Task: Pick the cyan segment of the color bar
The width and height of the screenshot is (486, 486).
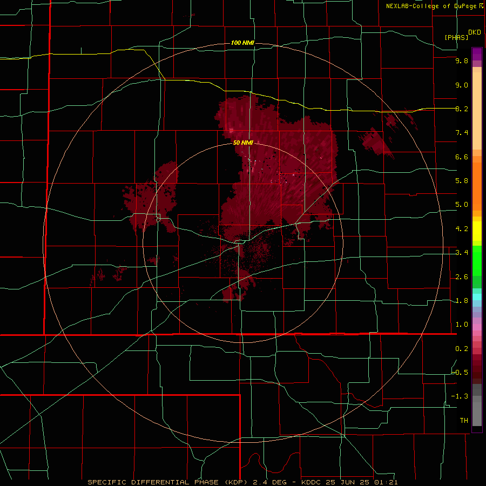Action: pyautogui.click(x=477, y=297)
